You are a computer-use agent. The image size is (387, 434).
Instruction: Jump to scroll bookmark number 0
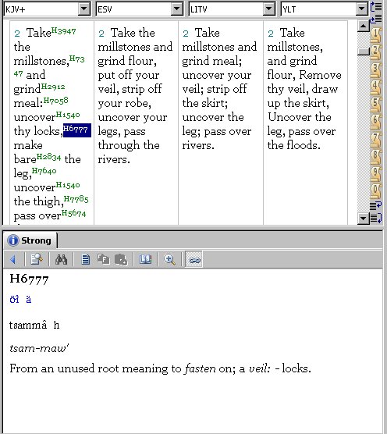[375, 191]
